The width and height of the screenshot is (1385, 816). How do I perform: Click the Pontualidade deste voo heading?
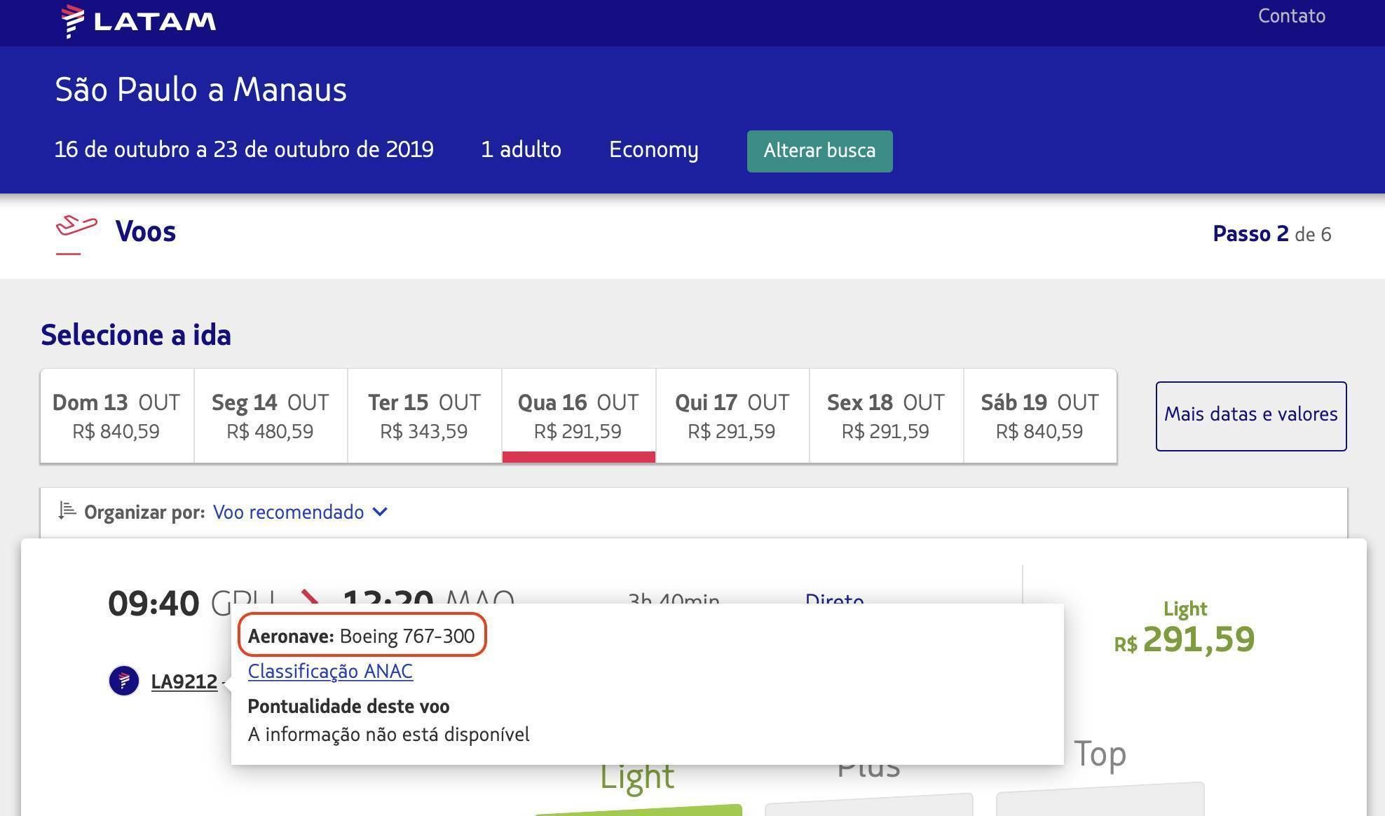pyautogui.click(x=348, y=706)
